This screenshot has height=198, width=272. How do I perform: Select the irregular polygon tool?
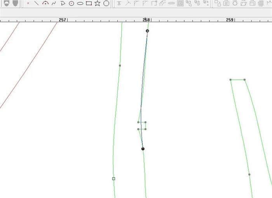pos(63,3)
